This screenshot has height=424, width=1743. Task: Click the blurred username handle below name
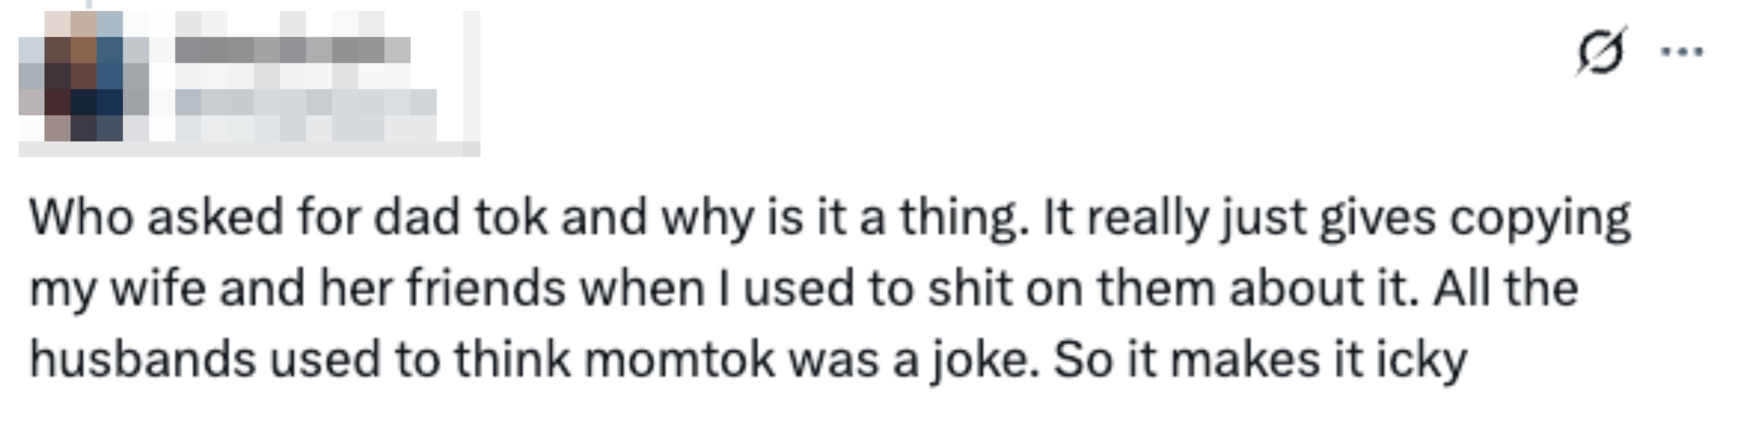pos(305,103)
